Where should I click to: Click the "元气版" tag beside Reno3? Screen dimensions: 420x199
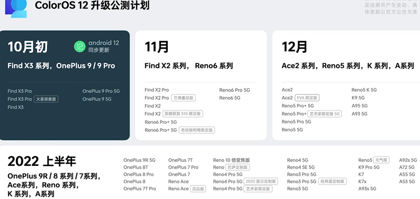(381, 160)
